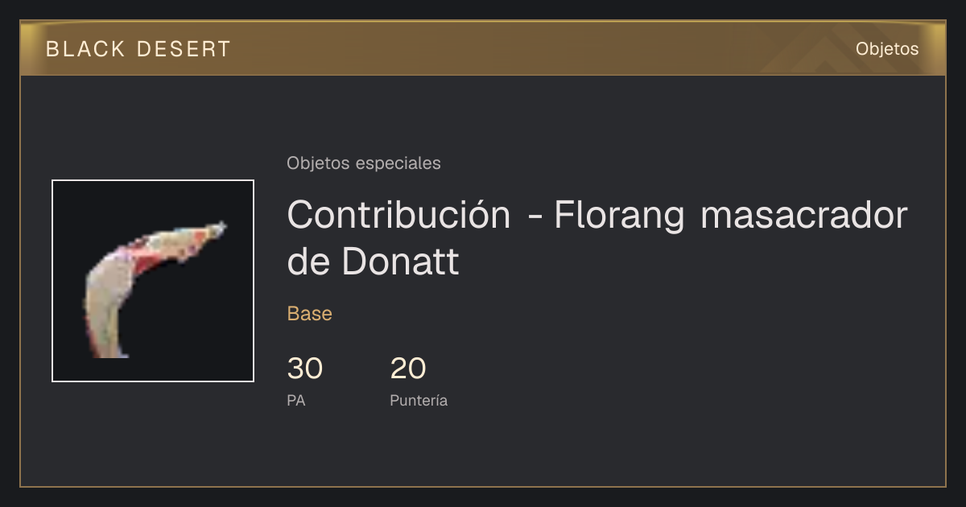Click the 20 accuracy value
Image resolution: width=966 pixels, height=507 pixels.
coord(408,369)
